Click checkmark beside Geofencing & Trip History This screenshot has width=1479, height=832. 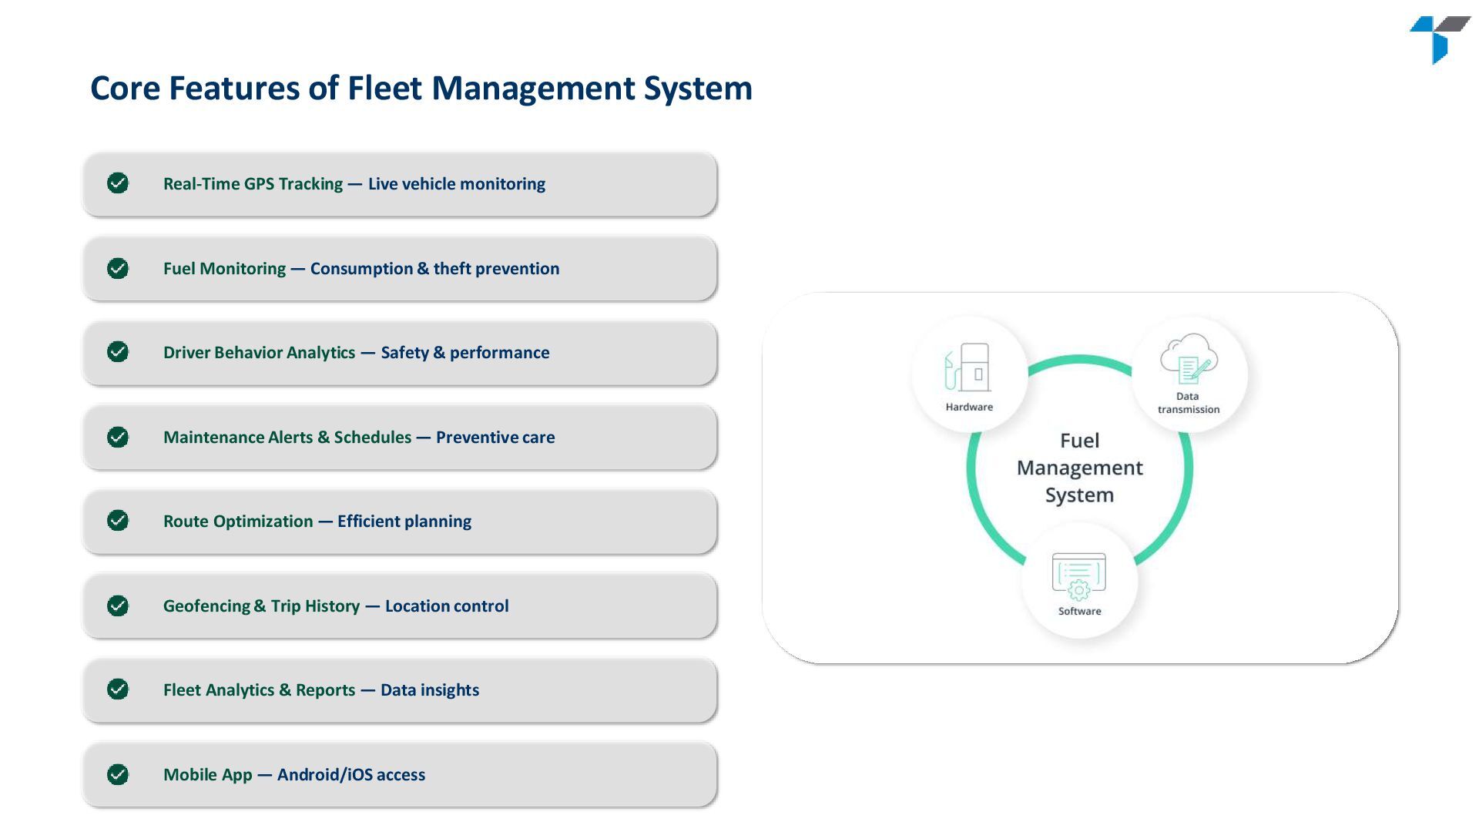point(118,606)
